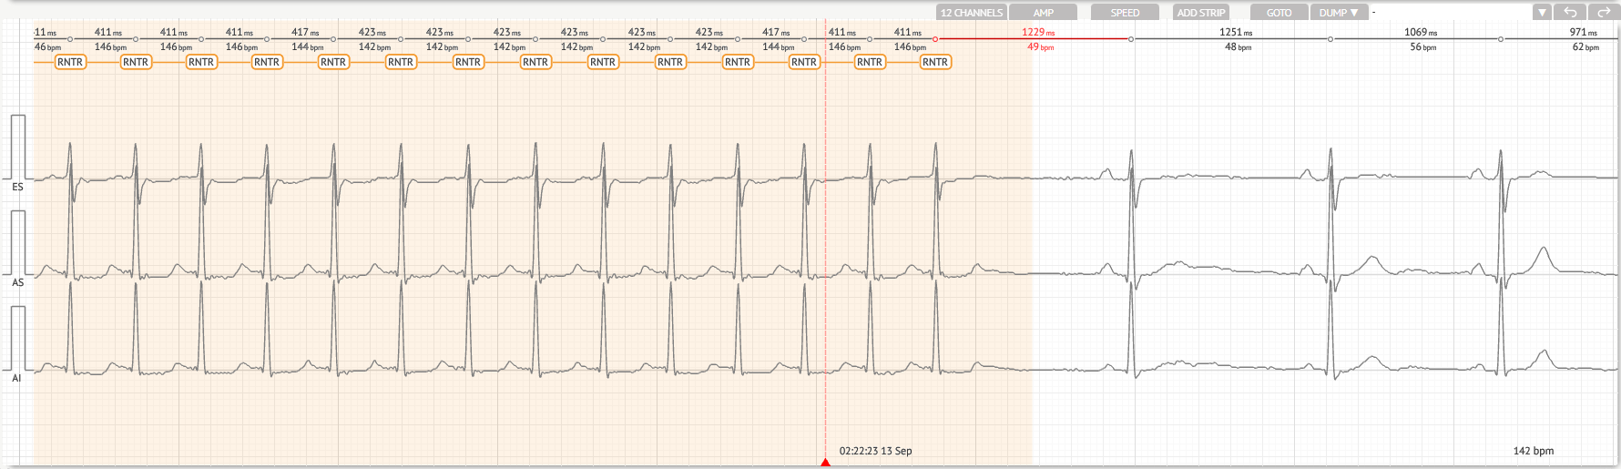Click the red triangle time cursor marker
Viewport: 1621px width, 469px height.
pyautogui.click(x=825, y=463)
